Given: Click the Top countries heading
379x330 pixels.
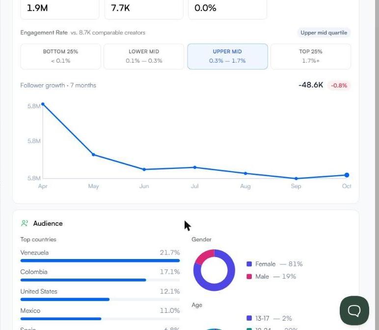Looking at the screenshot, I should click(x=38, y=239).
